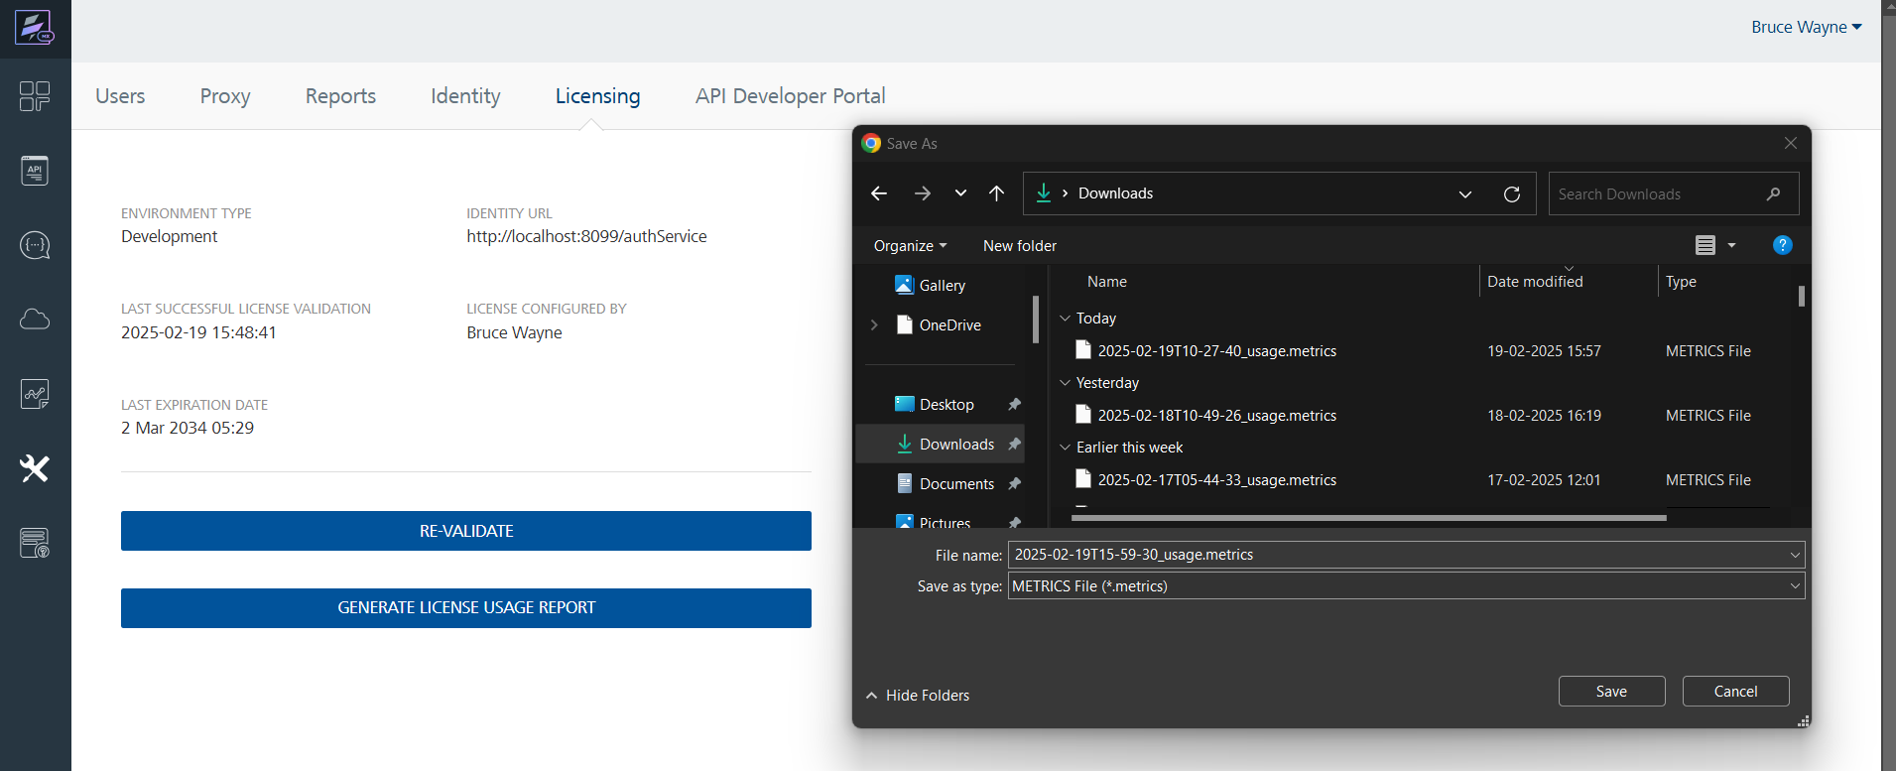Go up one folder level arrow

click(996, 193)
